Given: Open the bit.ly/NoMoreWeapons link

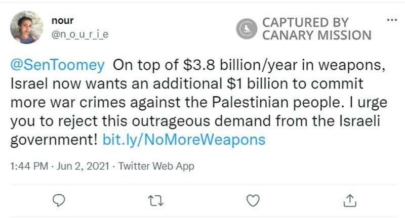Looking at the screenshot, I should point(184,140).
